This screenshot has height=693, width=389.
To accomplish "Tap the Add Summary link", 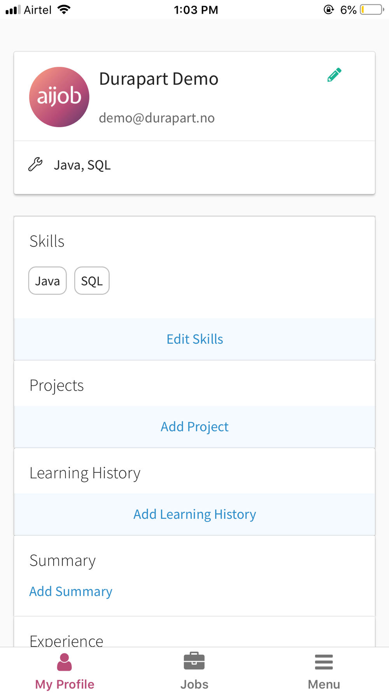I will (71, 591).
